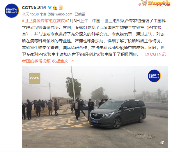The height and width of the screenshot is (152, 172).
Task: Open the CGTN记者团 account name link
Action: [x=34, y=8]
